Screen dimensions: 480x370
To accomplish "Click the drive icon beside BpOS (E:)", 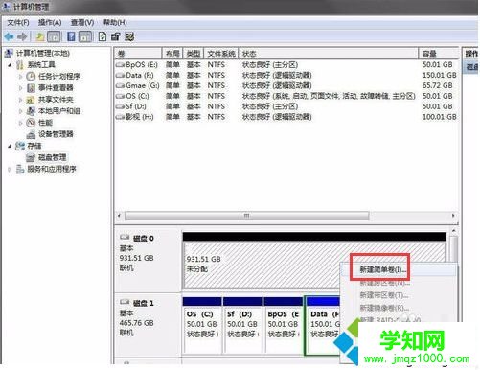I will pyautogui.click(x=120, y=65).
